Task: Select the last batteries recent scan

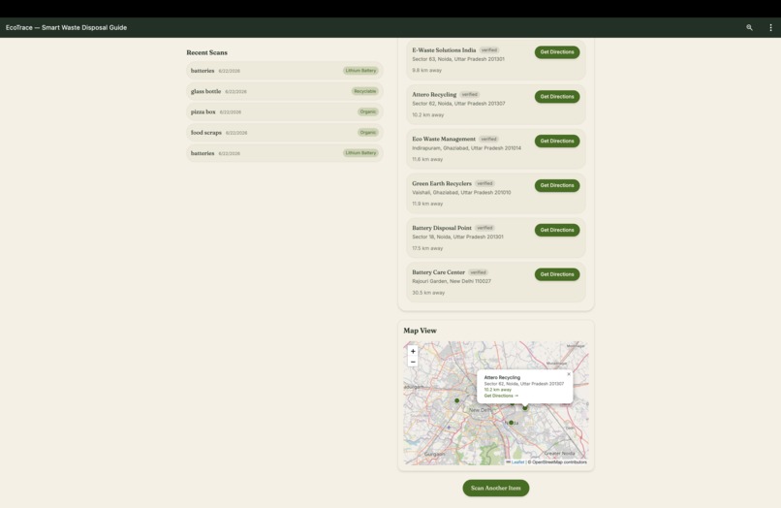Action: coord(285,153)
